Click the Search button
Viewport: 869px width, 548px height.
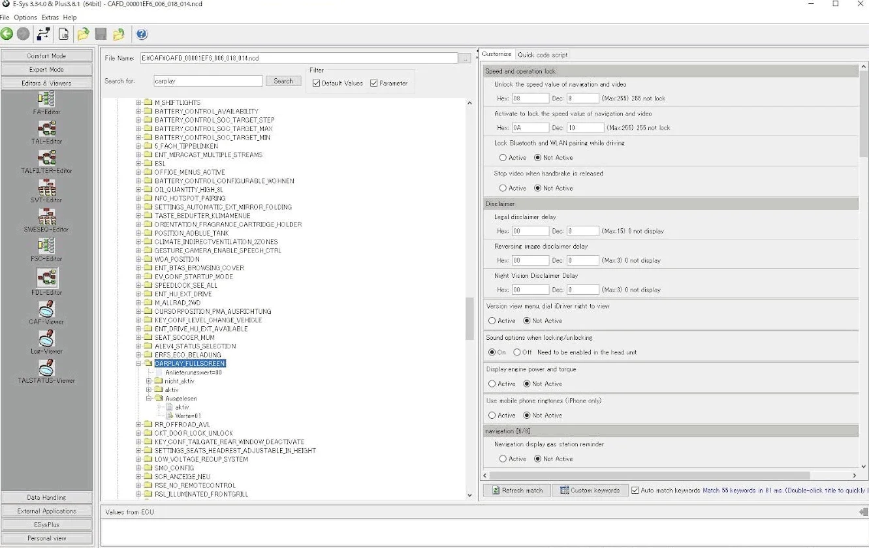click(x=283, y=81)
